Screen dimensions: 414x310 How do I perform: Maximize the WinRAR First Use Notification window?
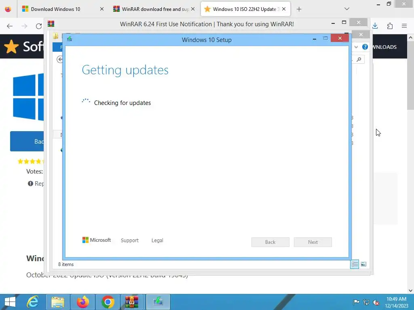(x=344, y=23)
